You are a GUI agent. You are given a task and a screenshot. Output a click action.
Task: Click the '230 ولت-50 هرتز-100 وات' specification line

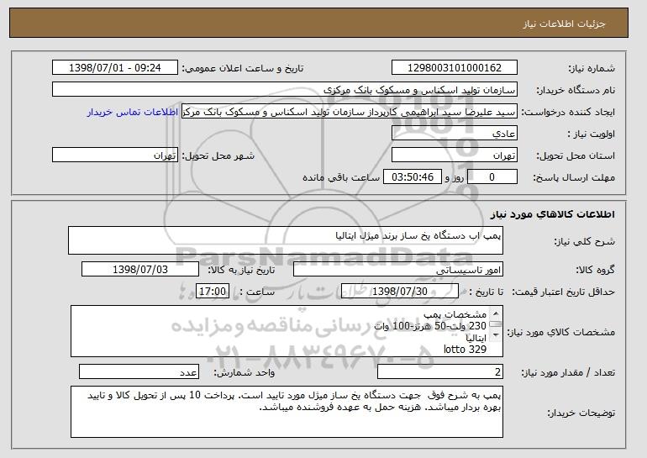(x=430, y=326)
